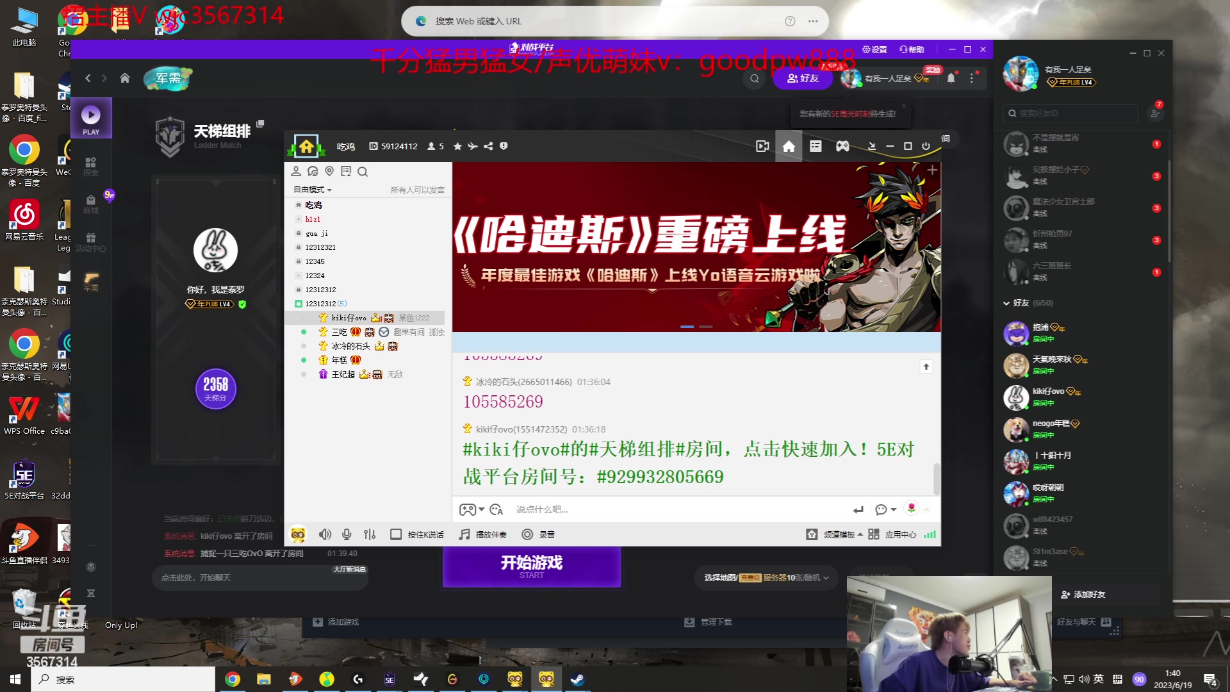Screen dimensions: 1230x692
Task: Mute the speaker volume icon
Action: click(325, 534)
